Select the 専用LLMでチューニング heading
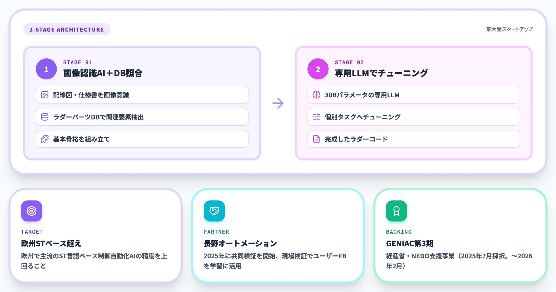The width and height of the screenshot is (556, 292). point(381,73)
